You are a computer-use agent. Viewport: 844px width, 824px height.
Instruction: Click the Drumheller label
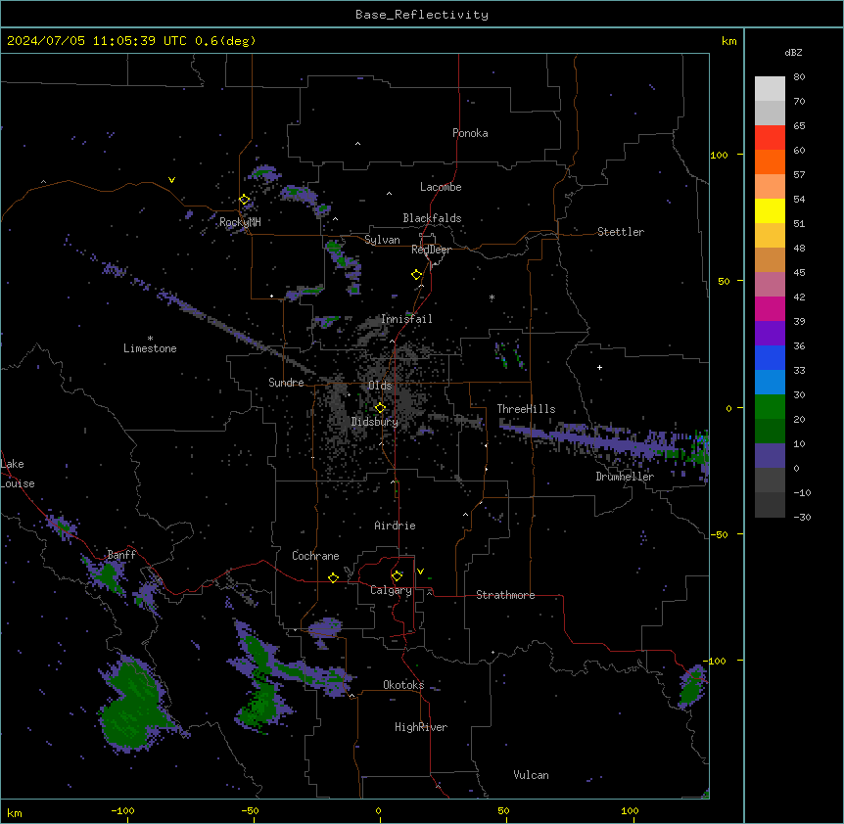coord(625,477)
